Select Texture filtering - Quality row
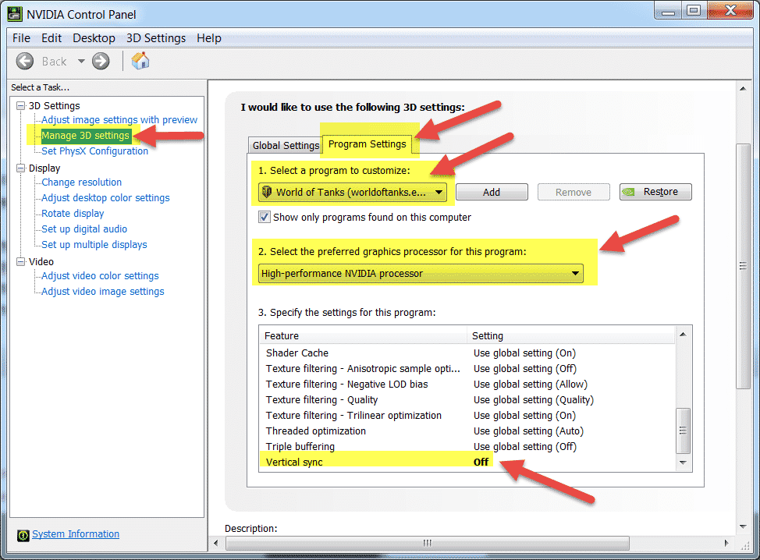The height and width of the screenshot is (560, 760). 467,399
